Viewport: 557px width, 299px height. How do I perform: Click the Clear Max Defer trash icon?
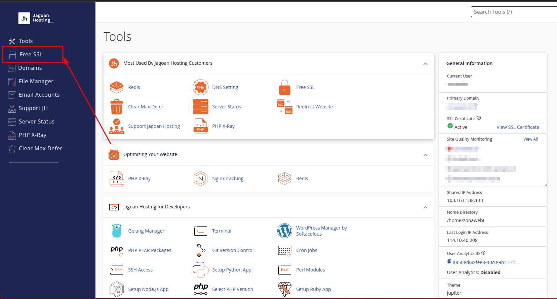click(117, 107)
